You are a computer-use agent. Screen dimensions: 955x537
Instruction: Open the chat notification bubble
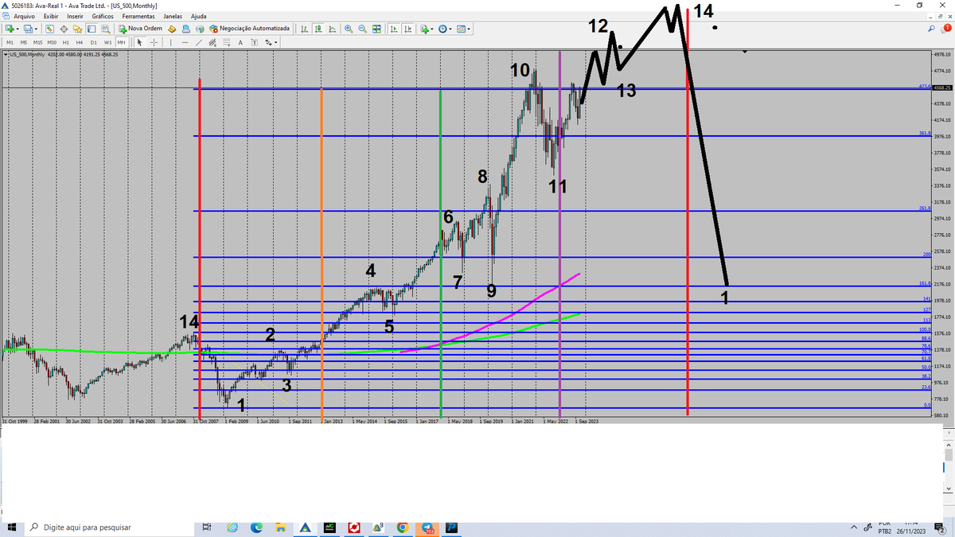point(947,29)
